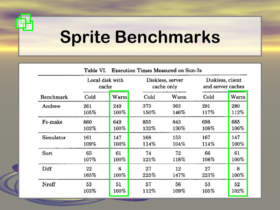Select the value "698" in the Fs-make row
This screenshot has height=210, width=280.
[206, 122]
